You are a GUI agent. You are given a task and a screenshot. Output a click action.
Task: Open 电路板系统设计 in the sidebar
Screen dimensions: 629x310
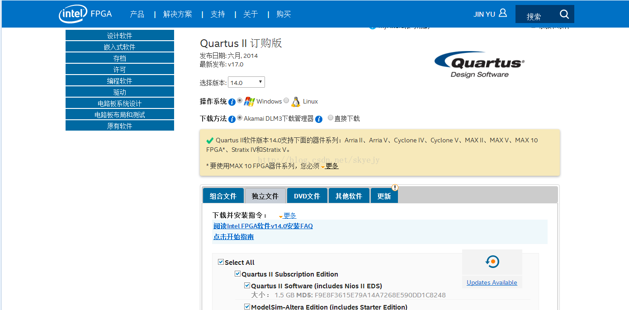(x=120, y=103)
